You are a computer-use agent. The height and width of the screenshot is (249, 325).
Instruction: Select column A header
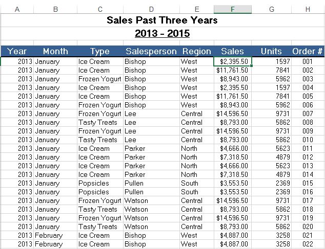(x=17, y=9)
